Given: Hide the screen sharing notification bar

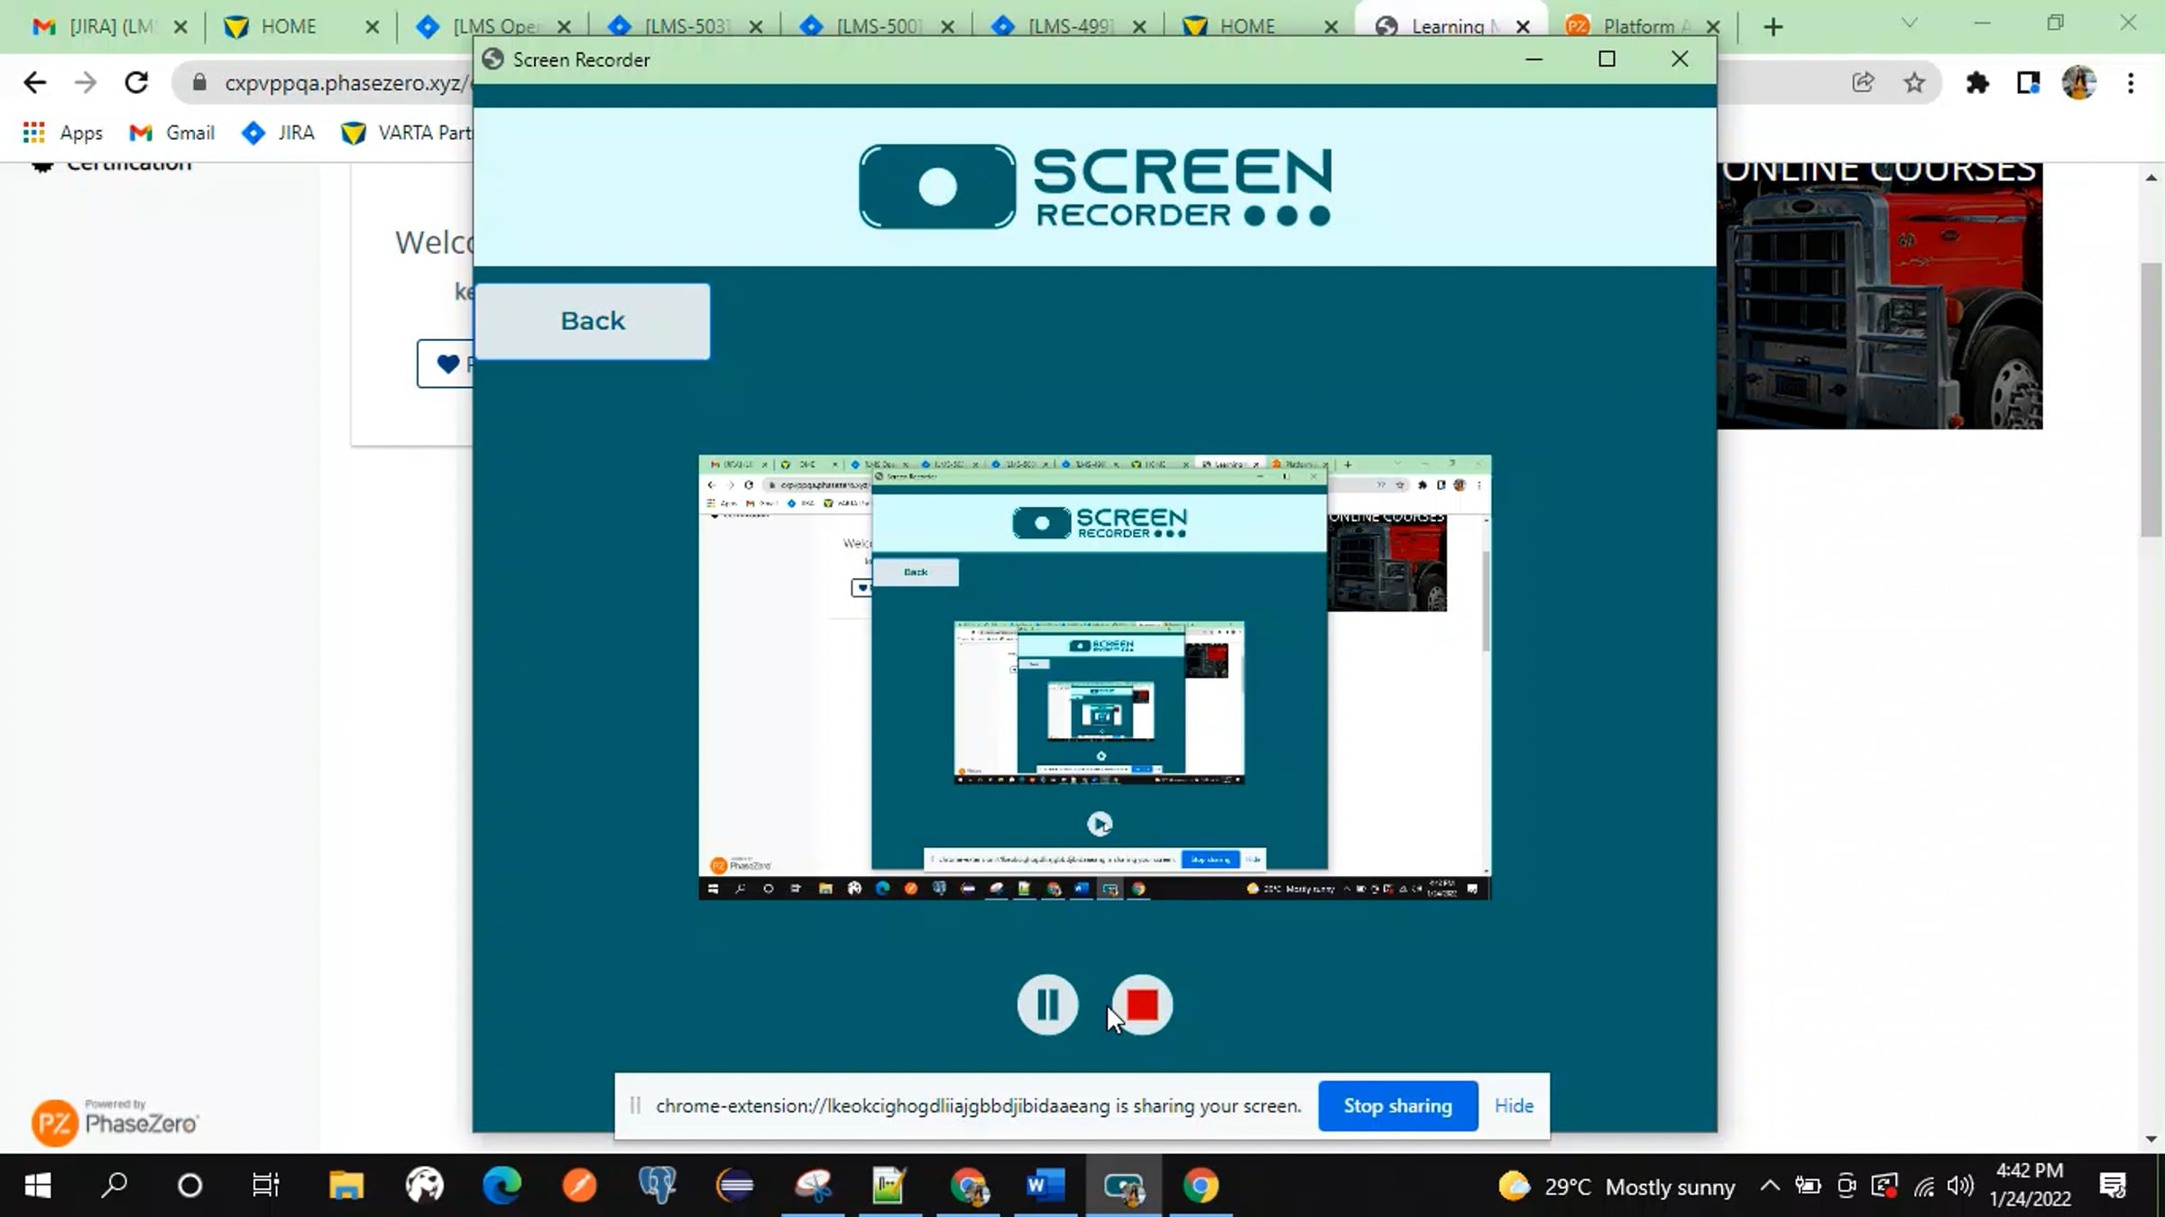Looking at the screenshot, I should (x=1513, y=1105).
